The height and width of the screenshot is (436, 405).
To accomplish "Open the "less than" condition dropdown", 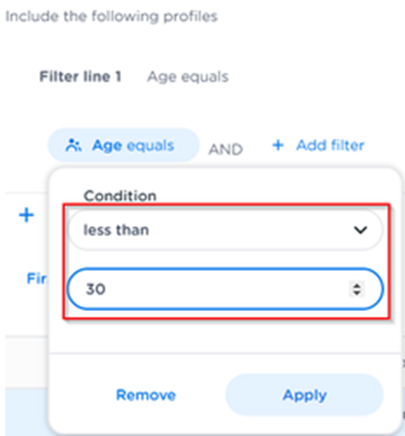I will (x=225, y=230).
